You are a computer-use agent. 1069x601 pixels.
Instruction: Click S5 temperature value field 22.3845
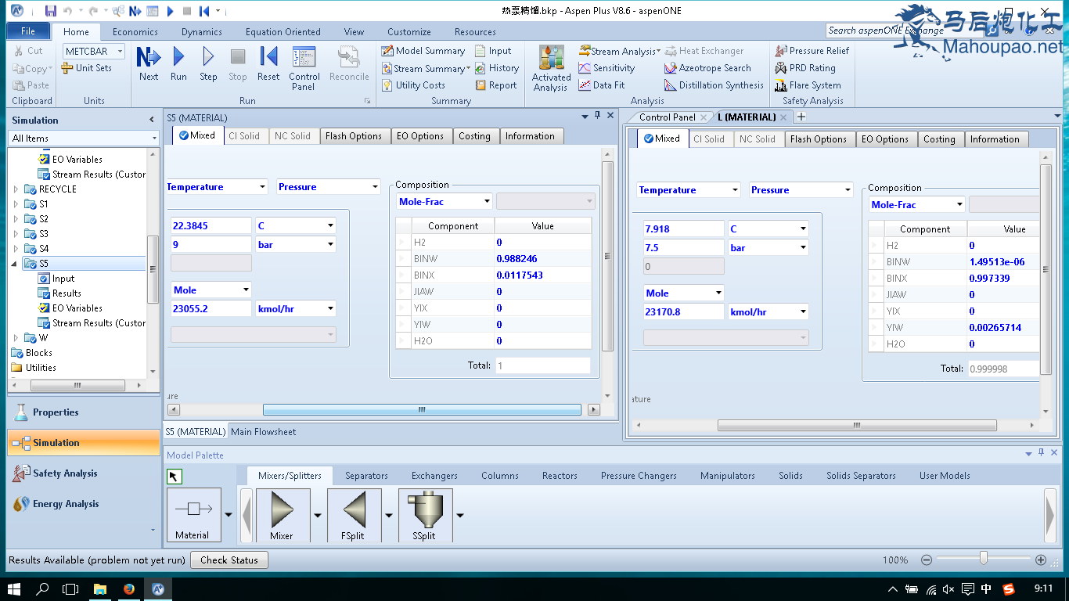click(211, 226)
